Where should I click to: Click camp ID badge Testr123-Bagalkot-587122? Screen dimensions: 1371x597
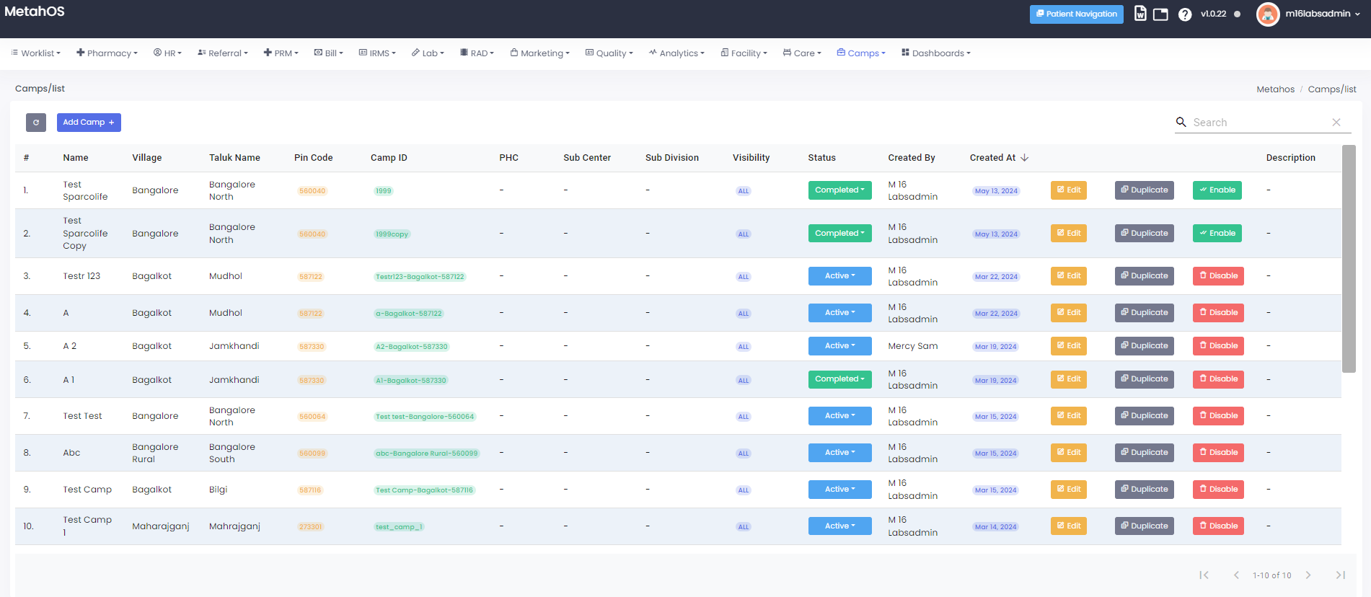pos(420,277)
